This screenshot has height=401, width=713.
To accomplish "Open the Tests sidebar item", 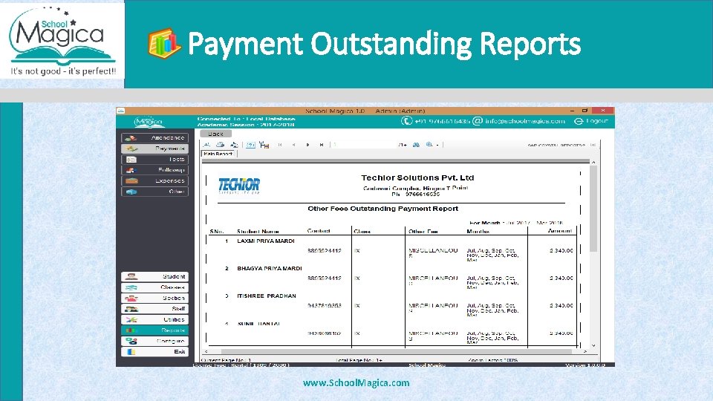I will 154,160.
